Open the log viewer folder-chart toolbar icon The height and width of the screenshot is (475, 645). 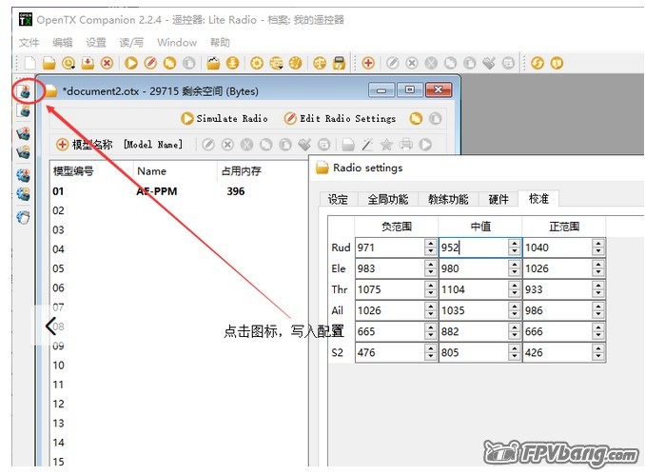pos(213,63)
